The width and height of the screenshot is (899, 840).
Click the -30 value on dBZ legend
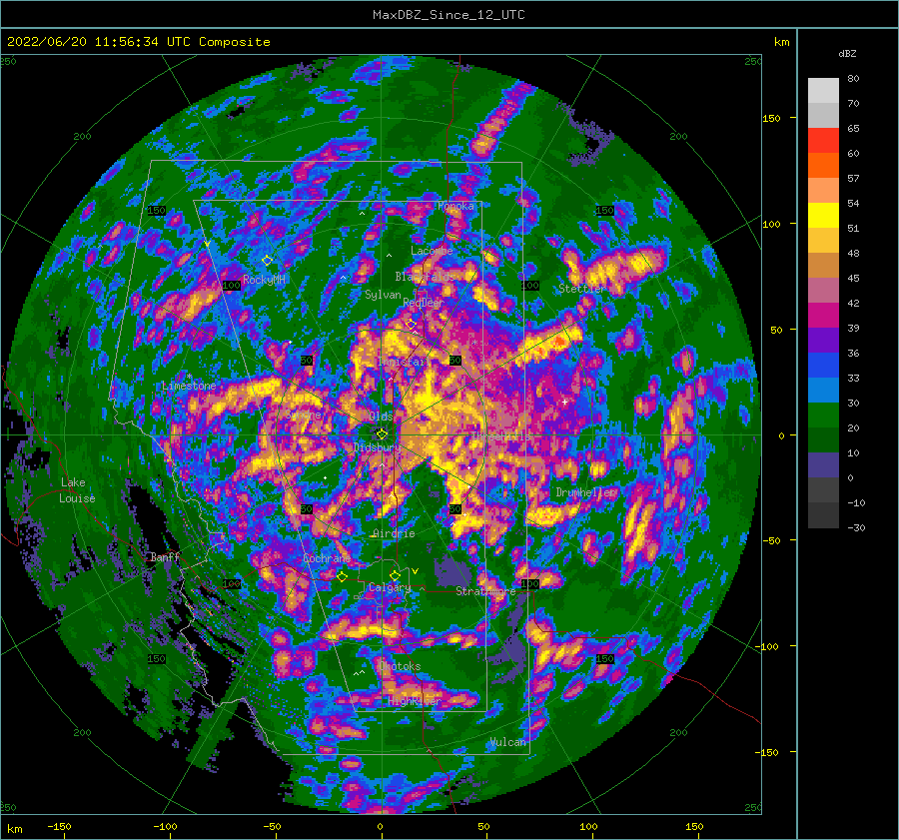coord(856,528)
